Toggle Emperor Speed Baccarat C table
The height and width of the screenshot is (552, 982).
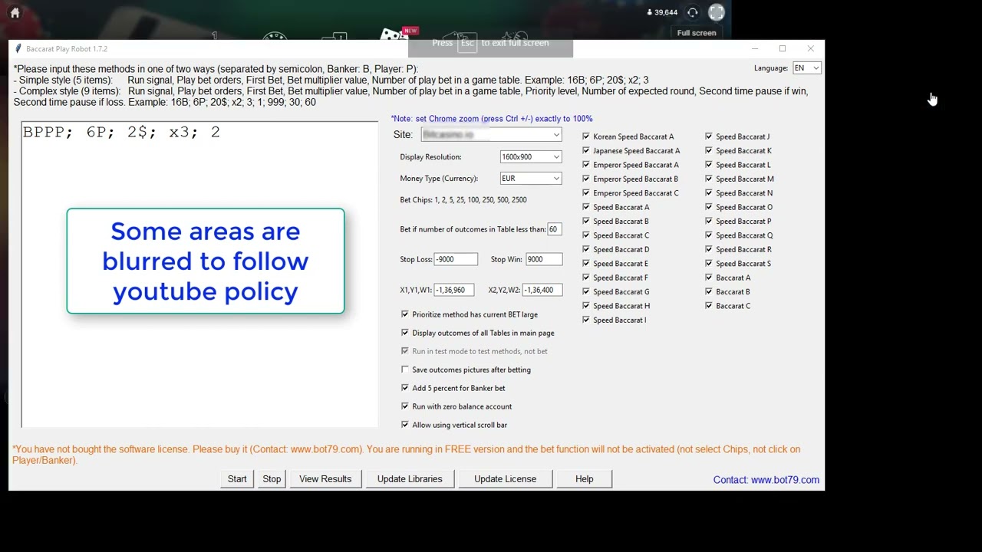tap(586, 193)
